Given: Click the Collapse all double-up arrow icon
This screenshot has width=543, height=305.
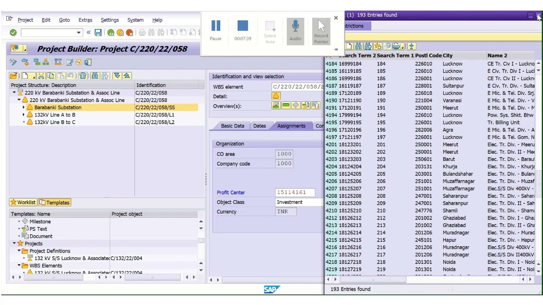Looking at the screenshot, I should coord(126,76).
